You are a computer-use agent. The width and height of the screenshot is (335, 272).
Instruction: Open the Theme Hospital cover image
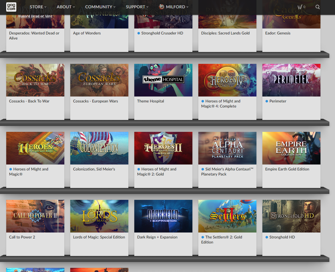[x=163, y=80]
